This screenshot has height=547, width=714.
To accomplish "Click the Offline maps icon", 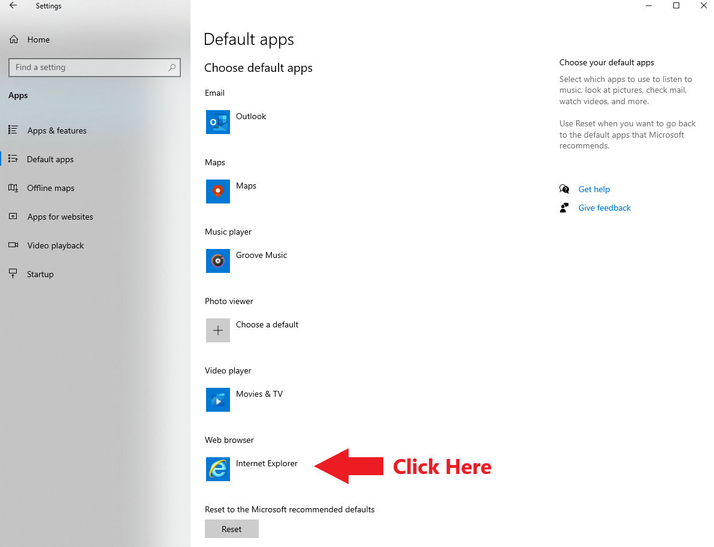I will (x=13, y=187).
